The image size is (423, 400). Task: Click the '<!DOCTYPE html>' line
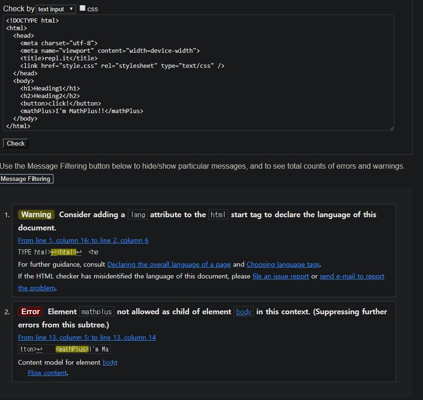(x=33, y=20)
